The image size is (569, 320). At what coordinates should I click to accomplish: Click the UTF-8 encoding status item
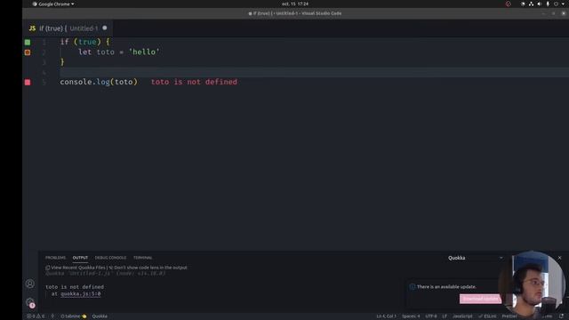(431, 316)
